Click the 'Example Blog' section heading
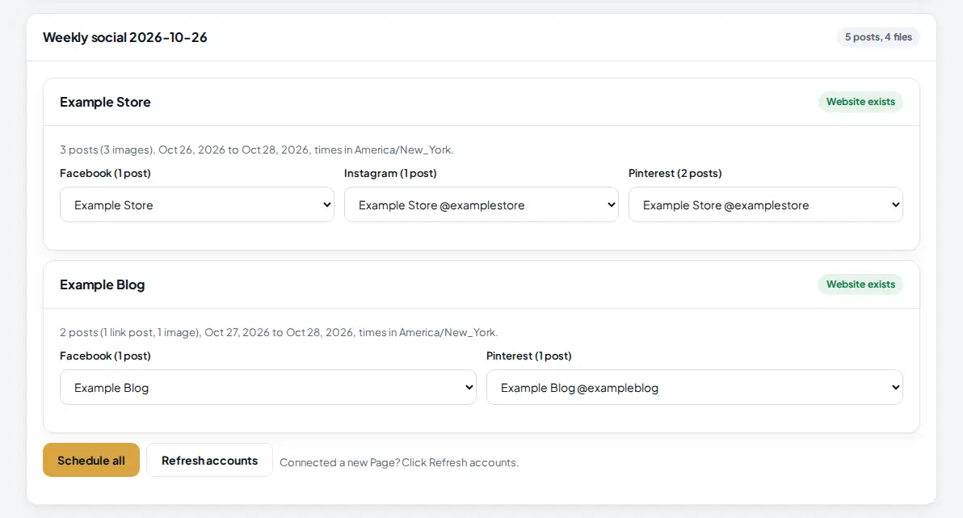Screen dimensions: 963x518 [102, 284]
